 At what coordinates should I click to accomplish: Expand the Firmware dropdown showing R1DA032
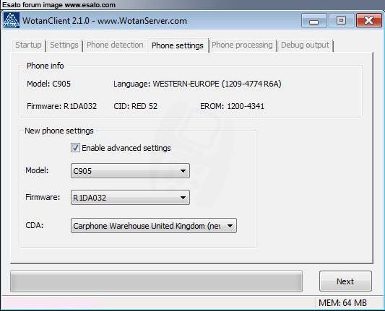click(x=130, y=198)
